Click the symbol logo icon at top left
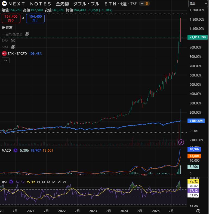This screenshot has height=214, width=209. coord(4,4)
